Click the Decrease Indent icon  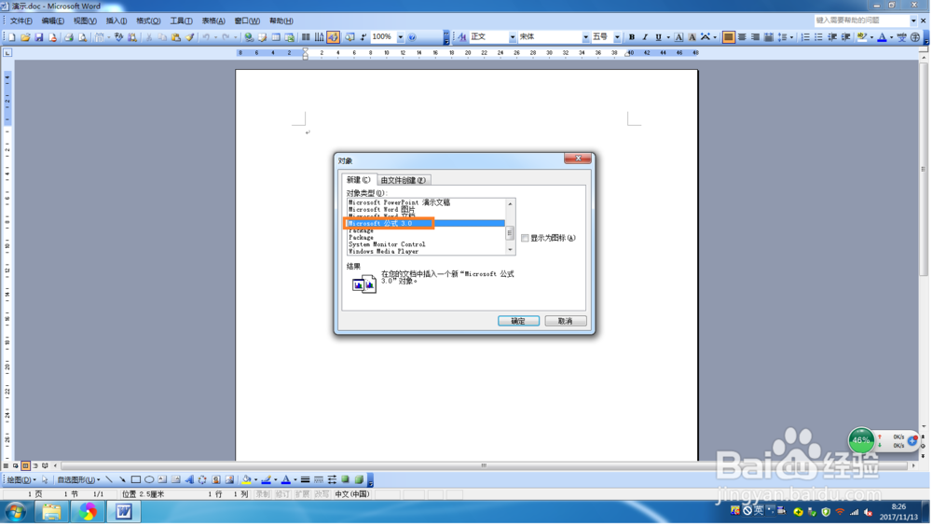[832, 37]
